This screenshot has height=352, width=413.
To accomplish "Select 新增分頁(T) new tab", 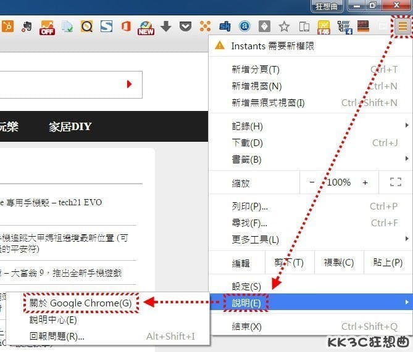I will coord(311,70).
